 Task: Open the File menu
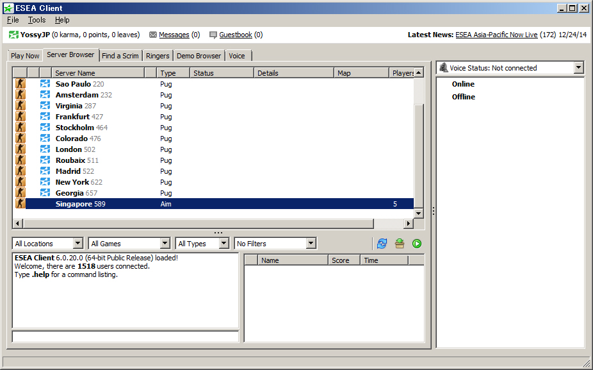point(13,20)
